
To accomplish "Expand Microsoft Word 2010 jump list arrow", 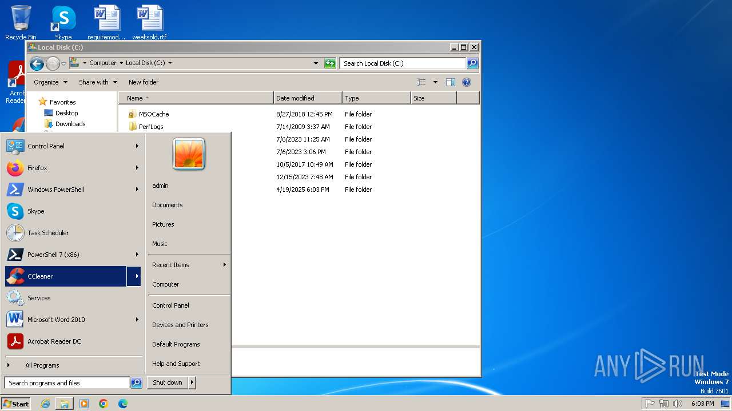I will 137,320.
